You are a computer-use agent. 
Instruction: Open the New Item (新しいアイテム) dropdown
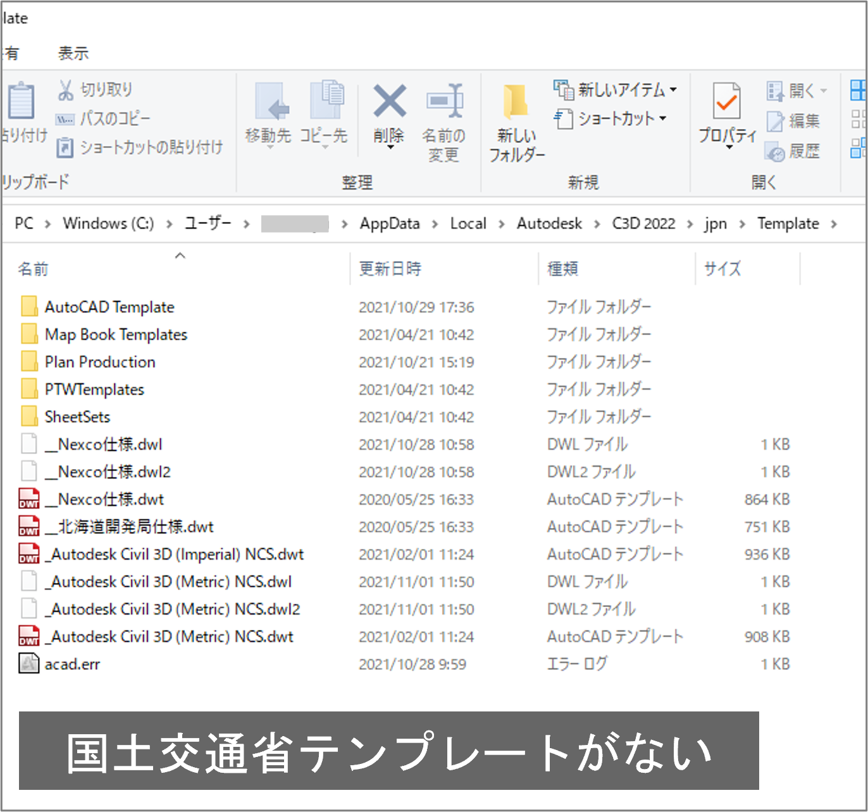[673, 90]
